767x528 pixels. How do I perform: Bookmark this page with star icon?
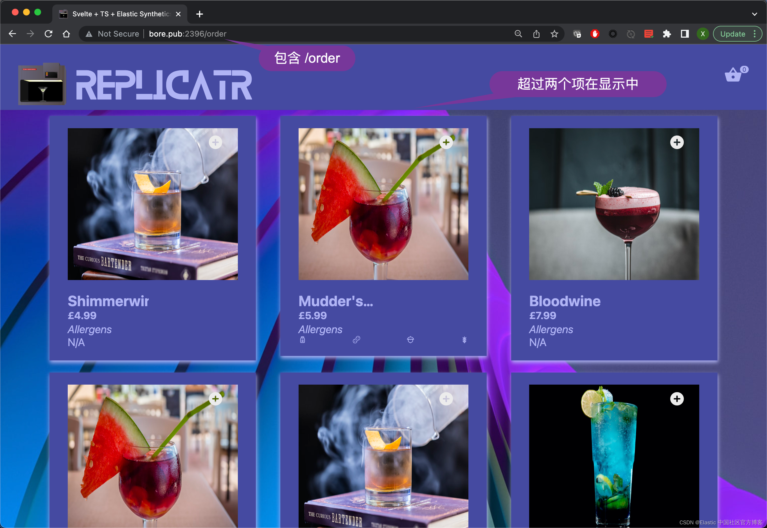pyautogui.click(x=554, y=34)
